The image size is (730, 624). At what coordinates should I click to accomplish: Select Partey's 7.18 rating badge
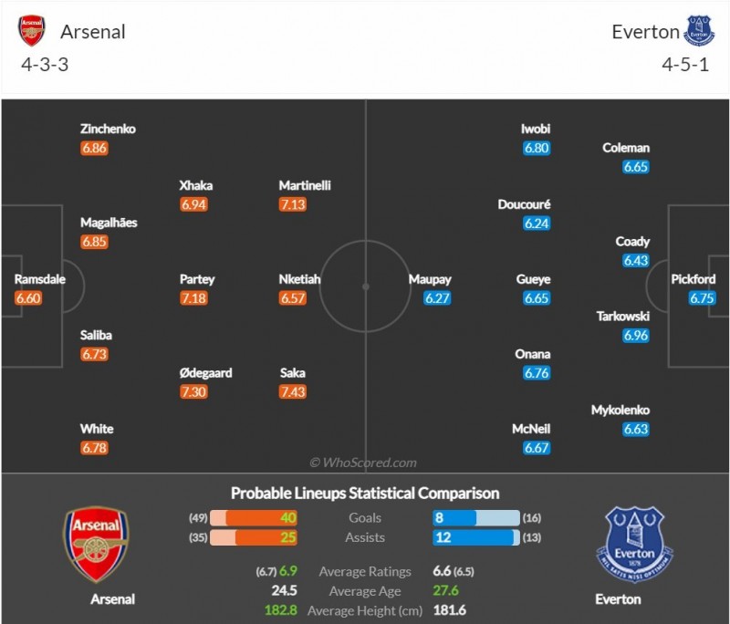[x=193, y=297]
